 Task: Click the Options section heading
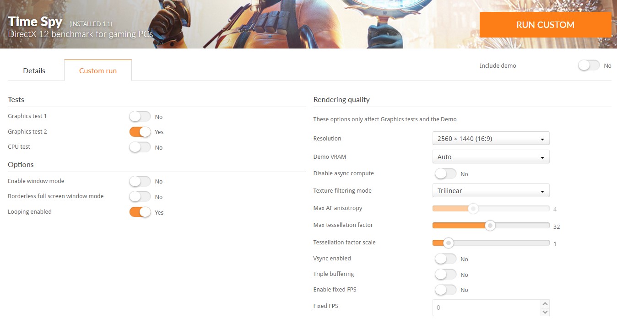tap(21, 164)
